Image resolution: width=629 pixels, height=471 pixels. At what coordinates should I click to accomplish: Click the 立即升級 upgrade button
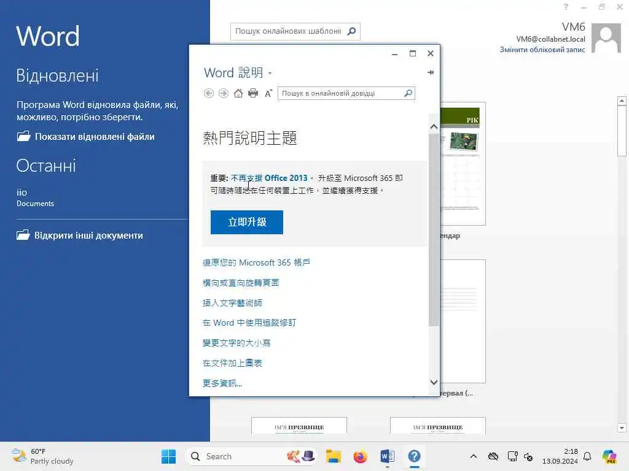(x=247, y=222)
